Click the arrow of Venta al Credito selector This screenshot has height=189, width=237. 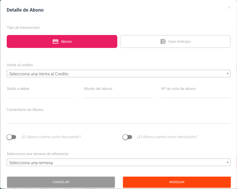(228, 73)
